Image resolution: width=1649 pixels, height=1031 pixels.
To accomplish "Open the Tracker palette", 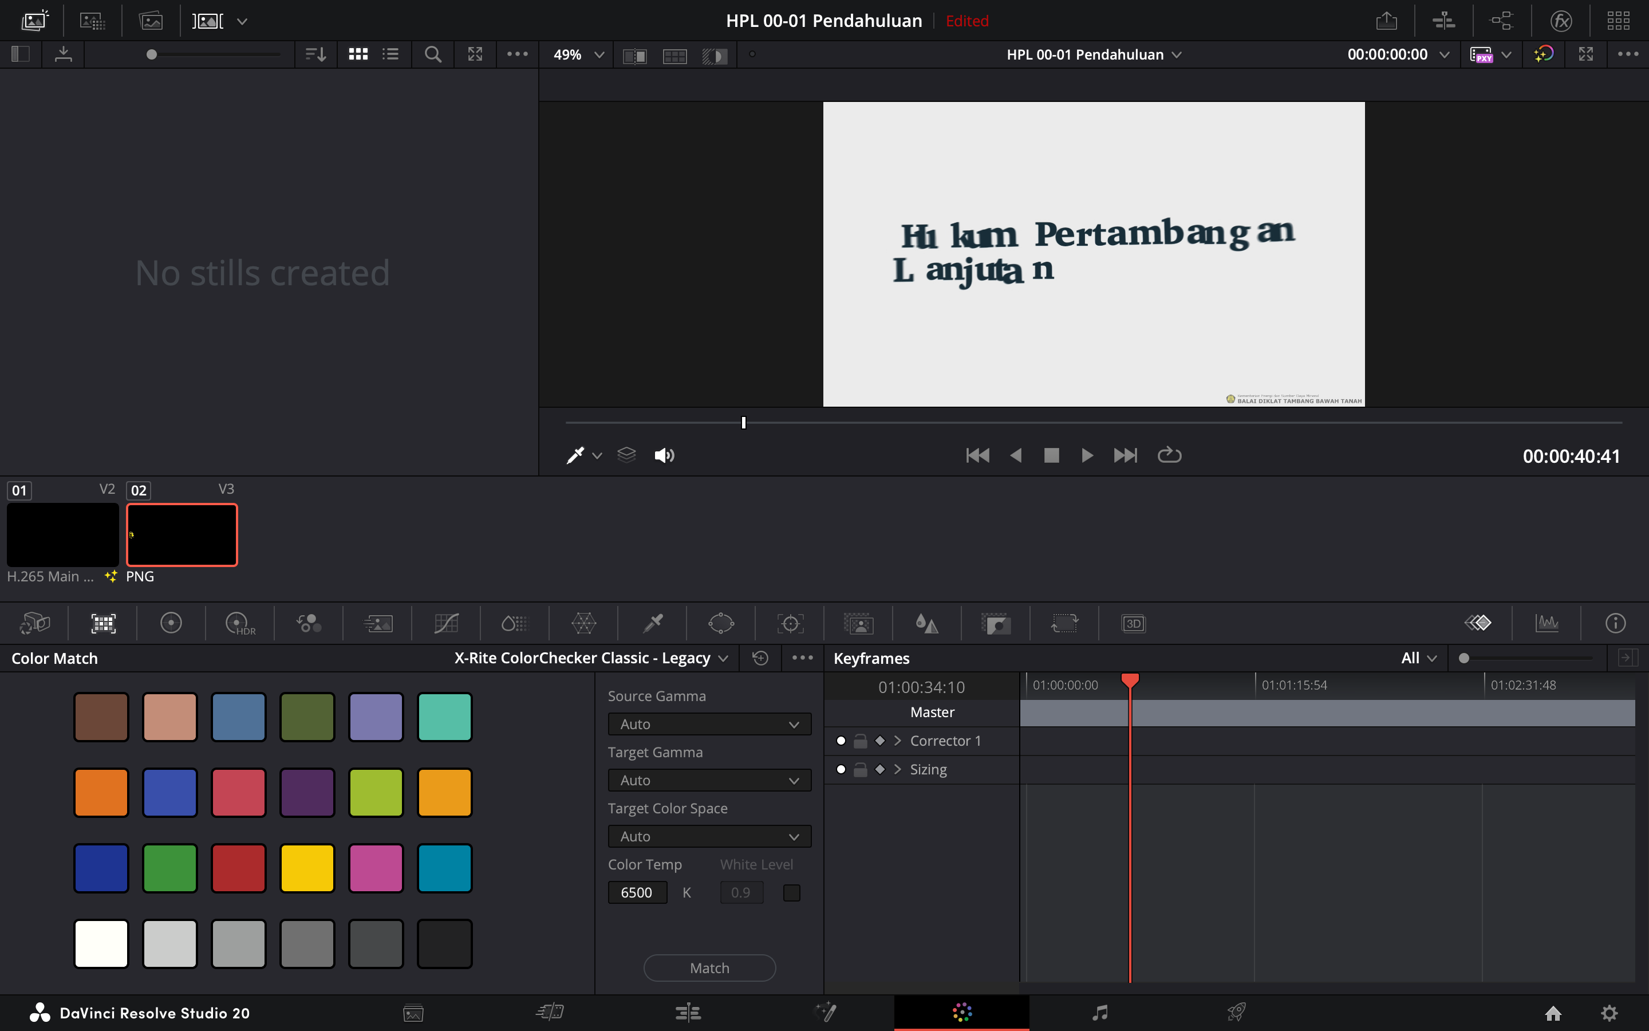I will (790, 623).
